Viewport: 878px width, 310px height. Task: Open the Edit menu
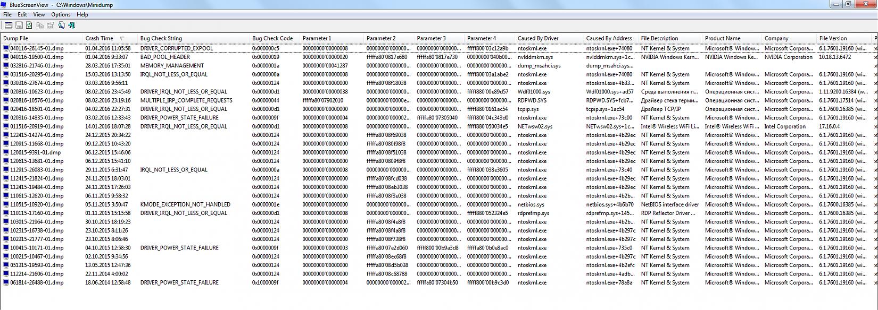(22, 14)
